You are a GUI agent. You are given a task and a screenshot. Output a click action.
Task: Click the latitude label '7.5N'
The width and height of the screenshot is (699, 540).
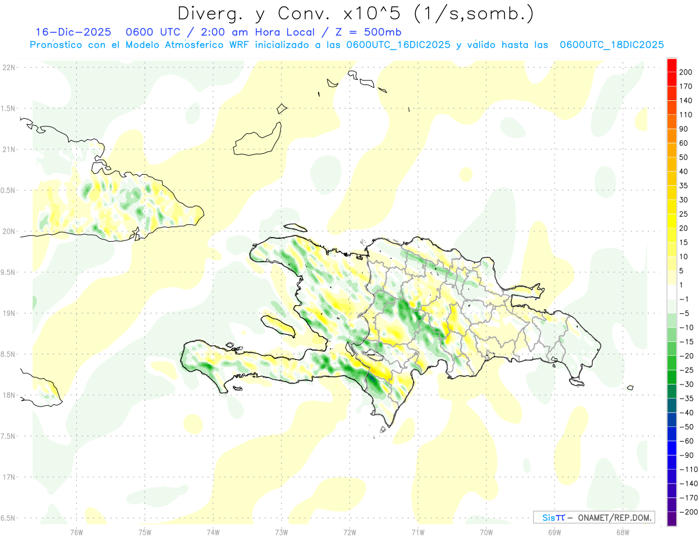point(8,436)
